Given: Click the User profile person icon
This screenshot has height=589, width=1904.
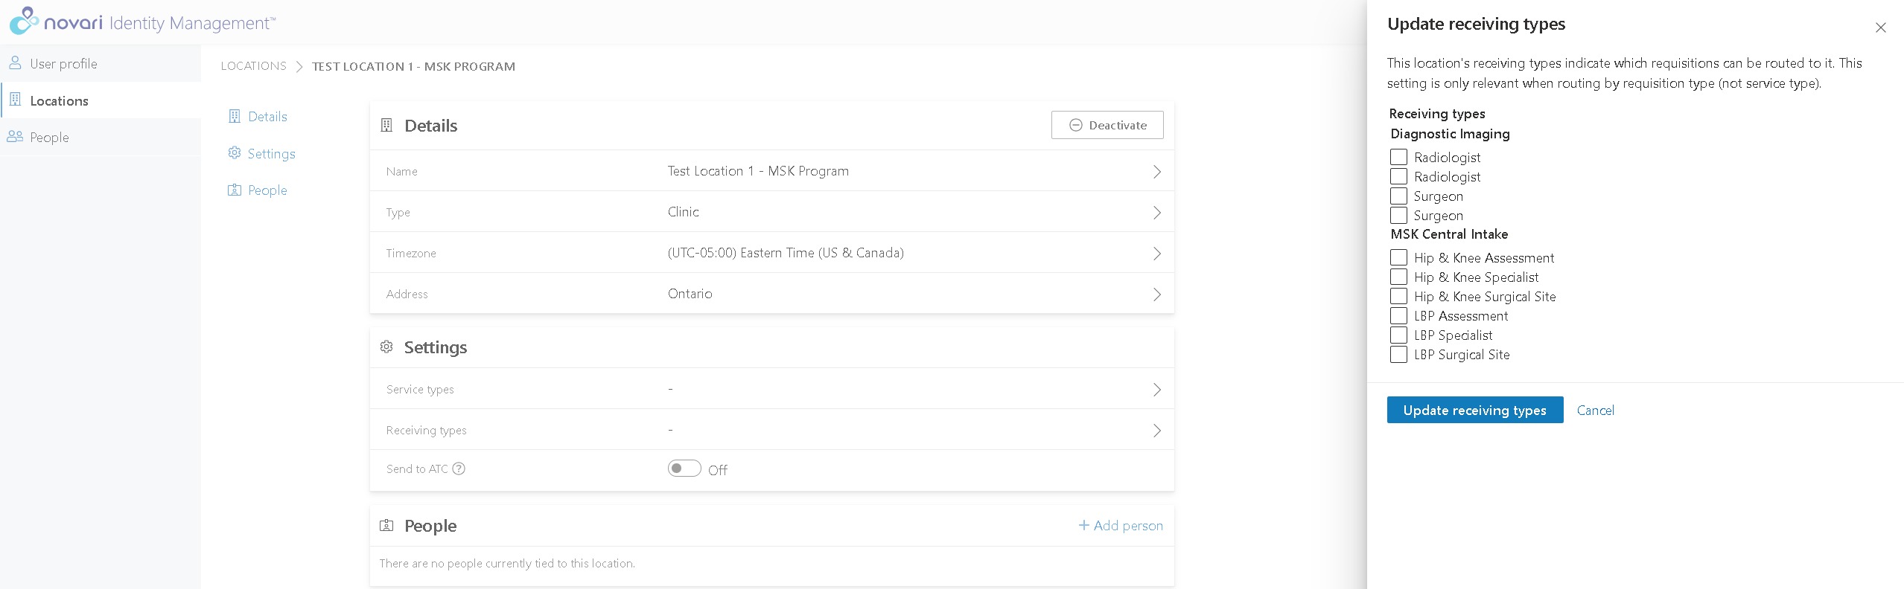Looking at the screenshot, I should click(15, 63).
